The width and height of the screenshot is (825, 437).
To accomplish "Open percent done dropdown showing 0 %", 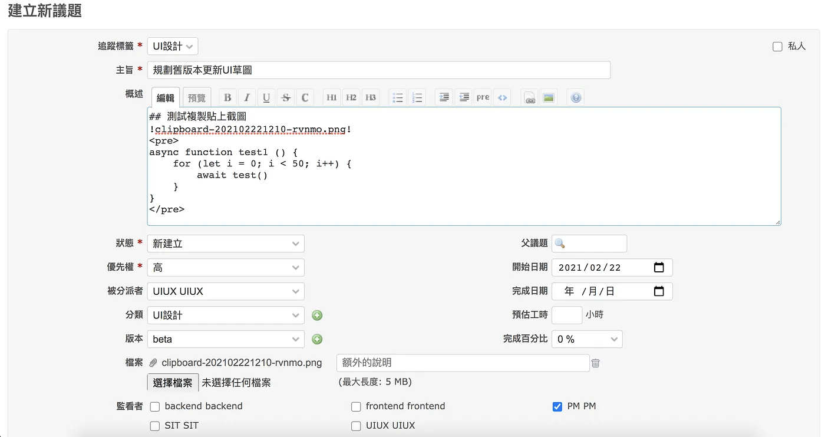I will [x=587, y=339].
